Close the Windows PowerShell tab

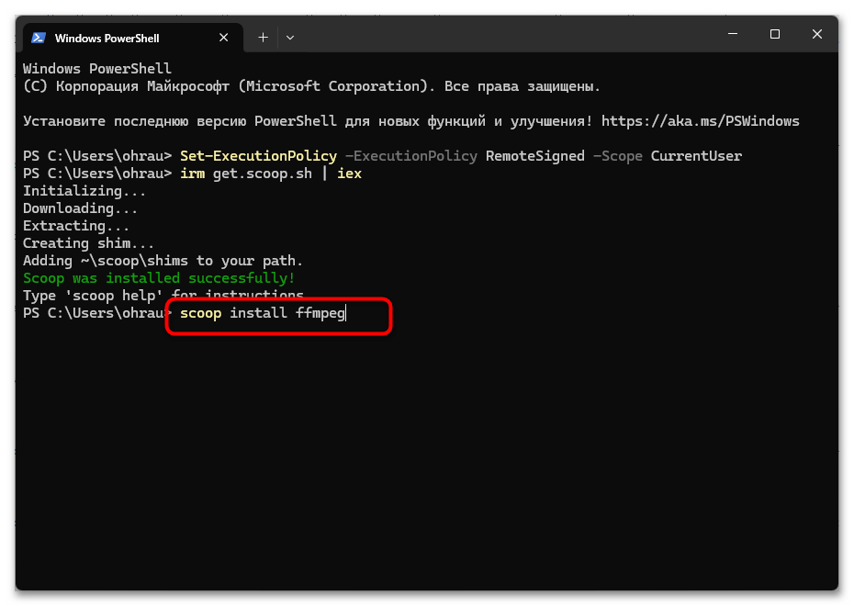click(224, 38)
